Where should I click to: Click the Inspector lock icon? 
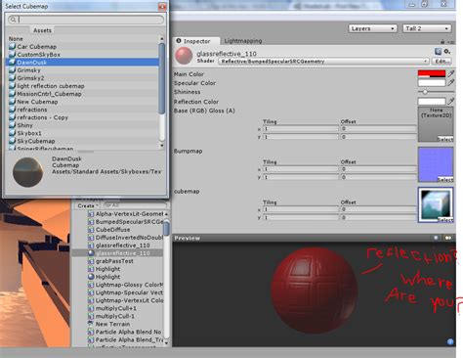442,42
